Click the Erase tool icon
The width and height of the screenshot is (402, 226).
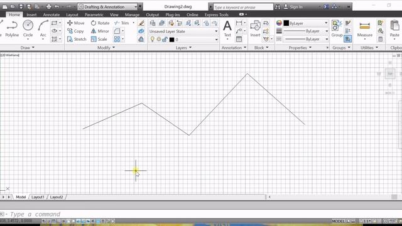pos(141,23)
